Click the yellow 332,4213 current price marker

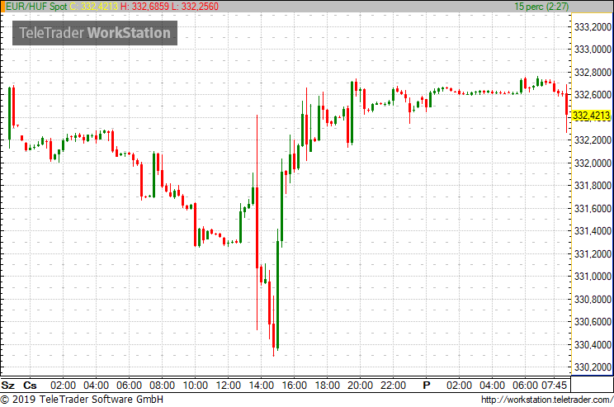[591, 116]
